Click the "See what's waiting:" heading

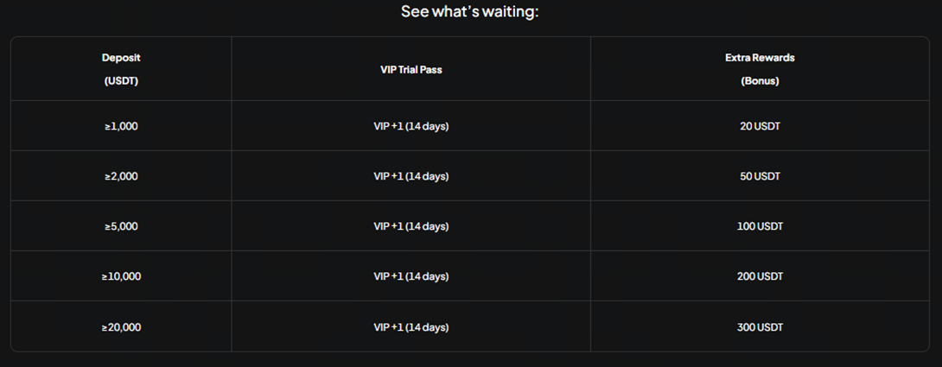pos(469,12)
